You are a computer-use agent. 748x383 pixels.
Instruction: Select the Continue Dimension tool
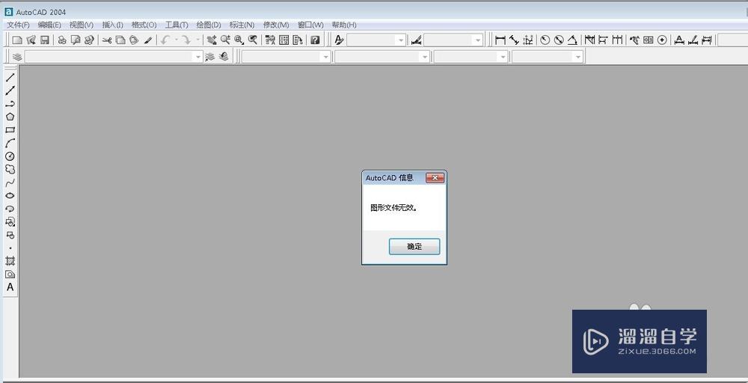(617, 40)
